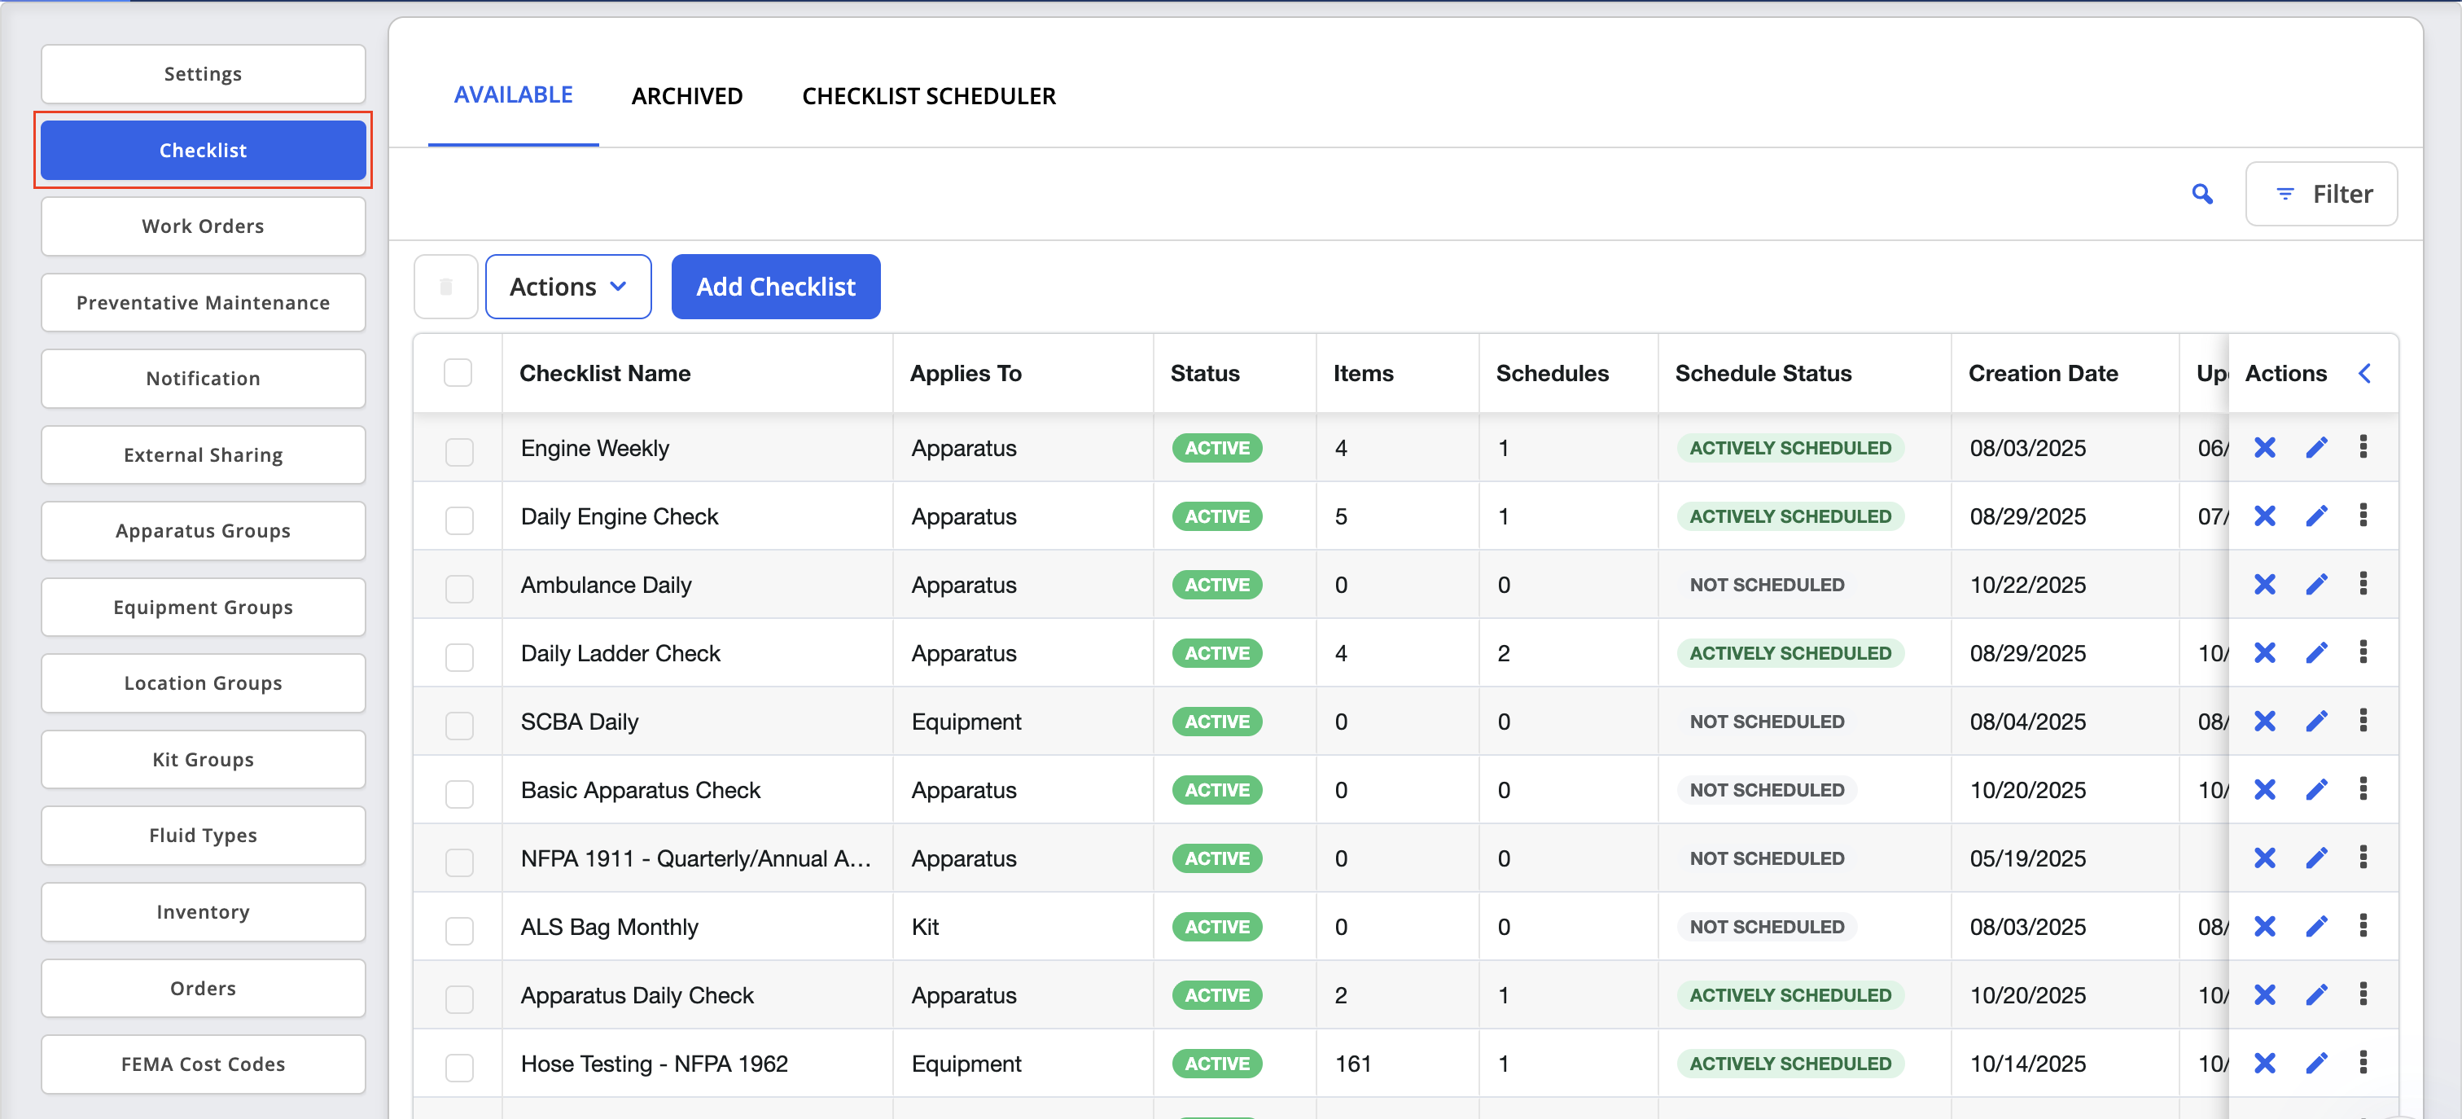Open Apparatus Groups section
The width and height of the screenshot is (2462, 1119).
coord(203,531)
